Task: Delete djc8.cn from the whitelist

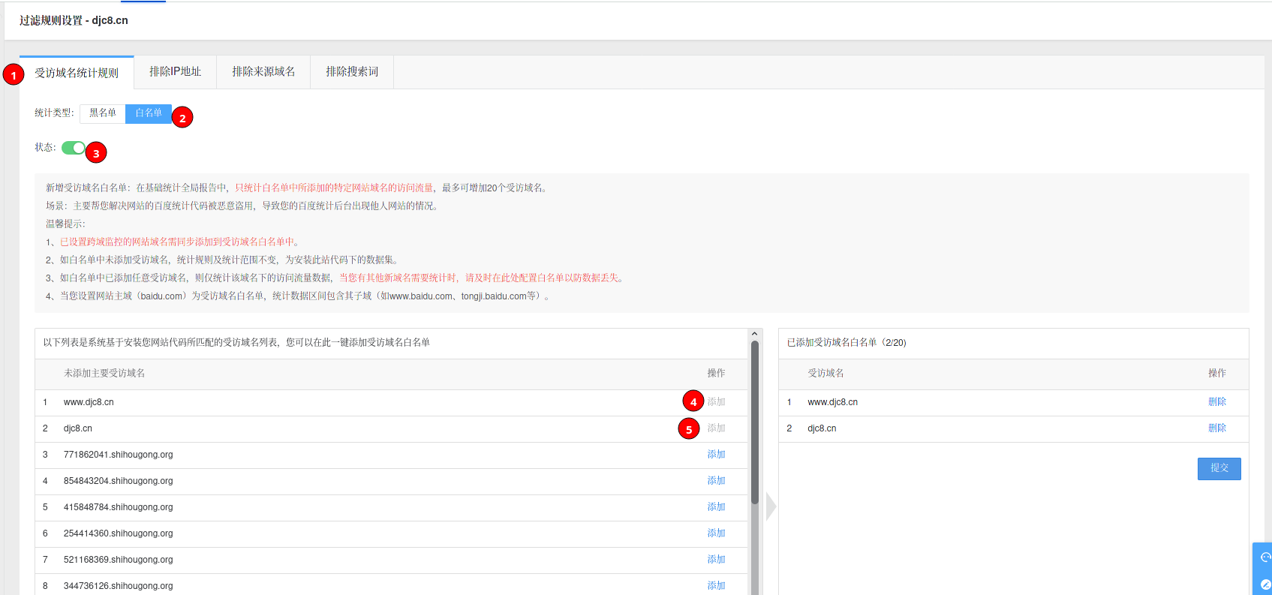Action: click(x=1216, y=428)
